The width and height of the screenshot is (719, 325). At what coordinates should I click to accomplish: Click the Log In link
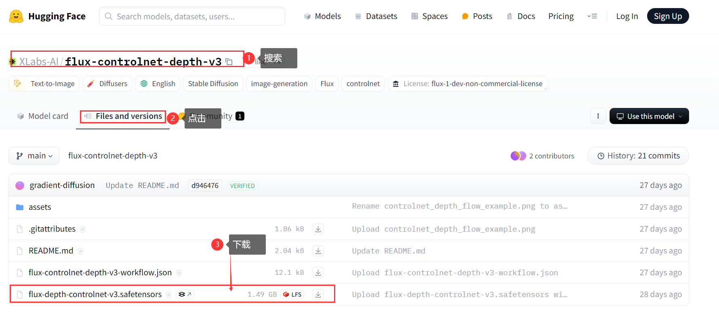[627, 16]
